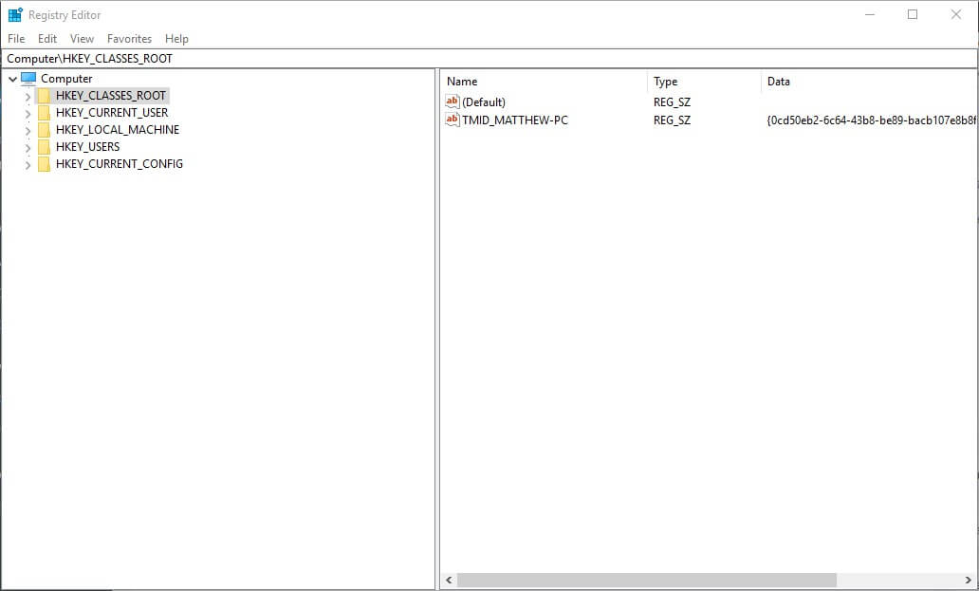Screen dimensions: 979x591
Task: Expand the HKEY_CURRENT_USER key
Action: (28, 114)
